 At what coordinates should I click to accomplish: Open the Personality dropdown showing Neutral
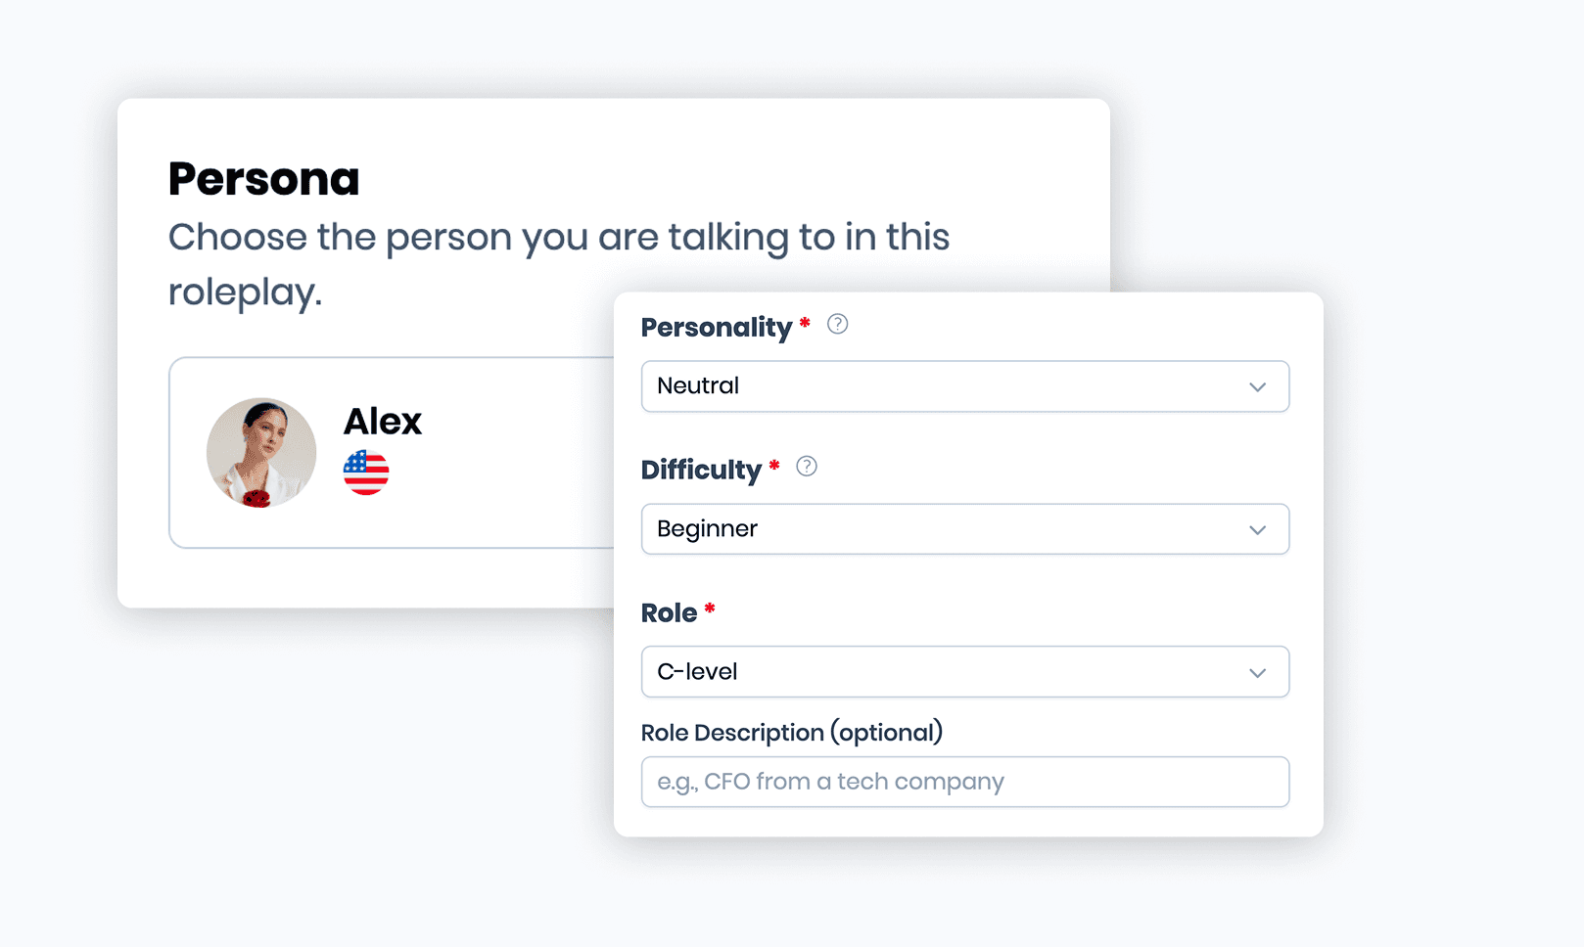[965, 386]
